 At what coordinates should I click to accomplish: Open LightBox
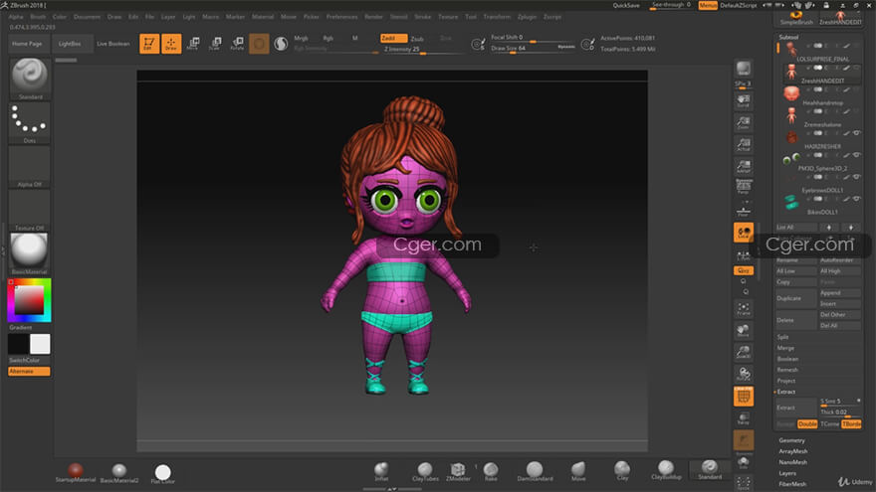tap(70, 44)
